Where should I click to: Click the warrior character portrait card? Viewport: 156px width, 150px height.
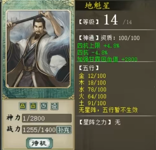pyautogui.click(x=38, y=49)
